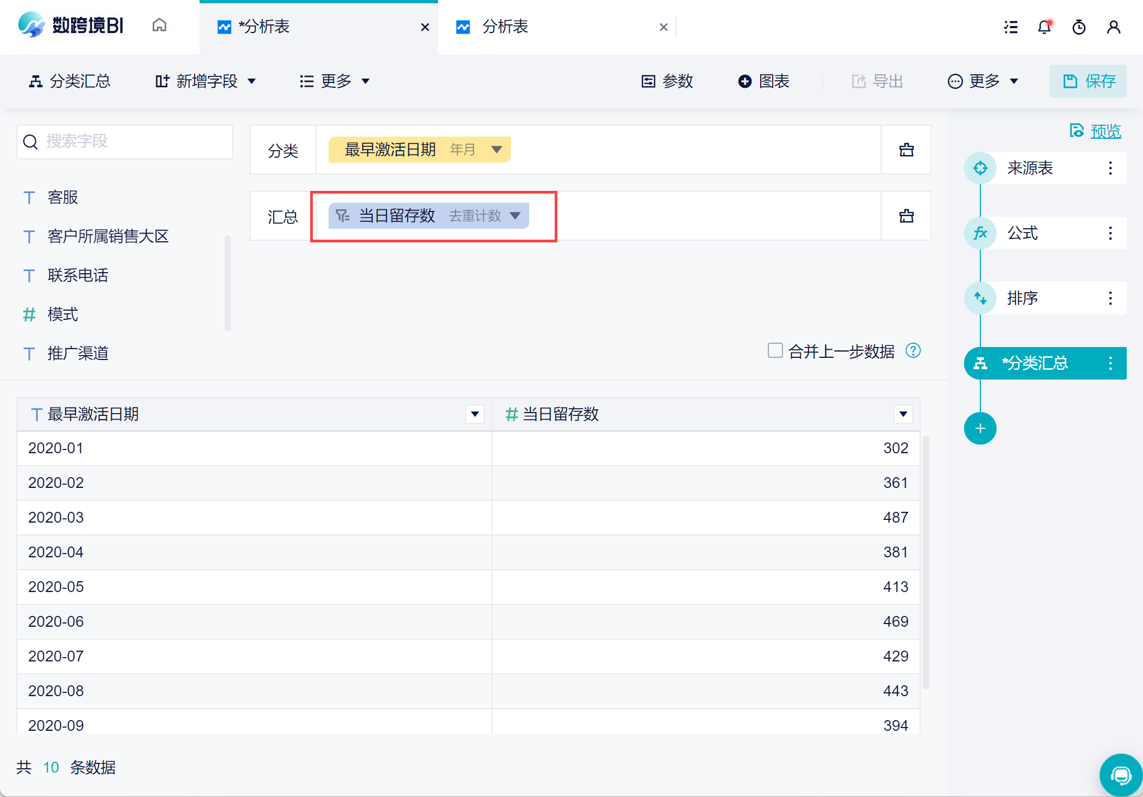Open the task list icon
Image resolution: width=1143 pixels, height=797 pixels.
click(1010, 27)
